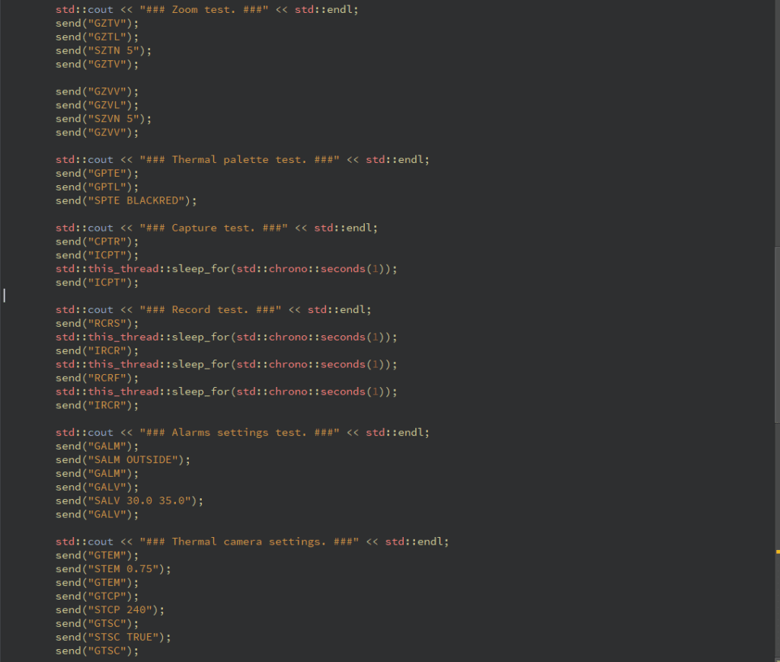Image resolution: width=780 pixels, height=662 pixels.
Task: Place cursor on send("RCRF") line
Action: click(97, 378)
